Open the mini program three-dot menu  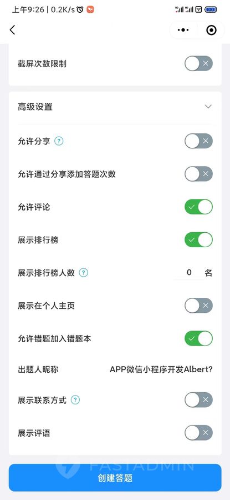point(183,30)
